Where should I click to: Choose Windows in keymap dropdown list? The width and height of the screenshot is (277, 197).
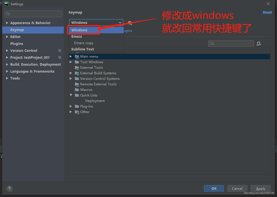pyautogui.click(x=96, y=30)
